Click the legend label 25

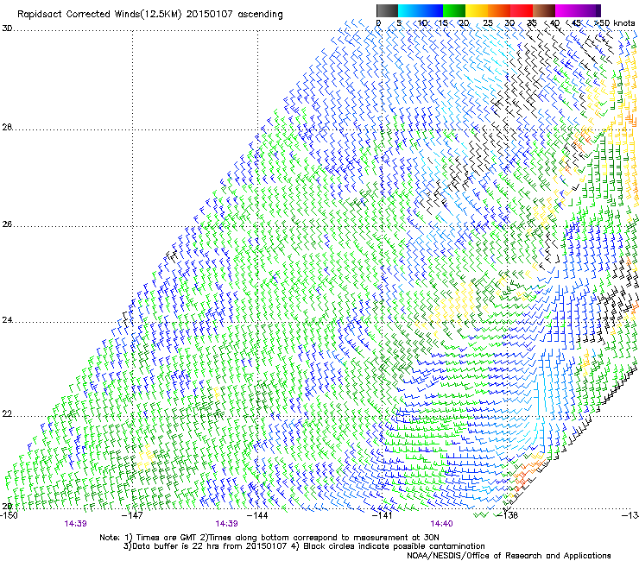point(488,23)
